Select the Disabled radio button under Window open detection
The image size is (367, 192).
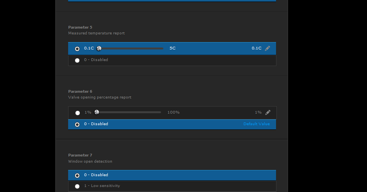[77, 175]
